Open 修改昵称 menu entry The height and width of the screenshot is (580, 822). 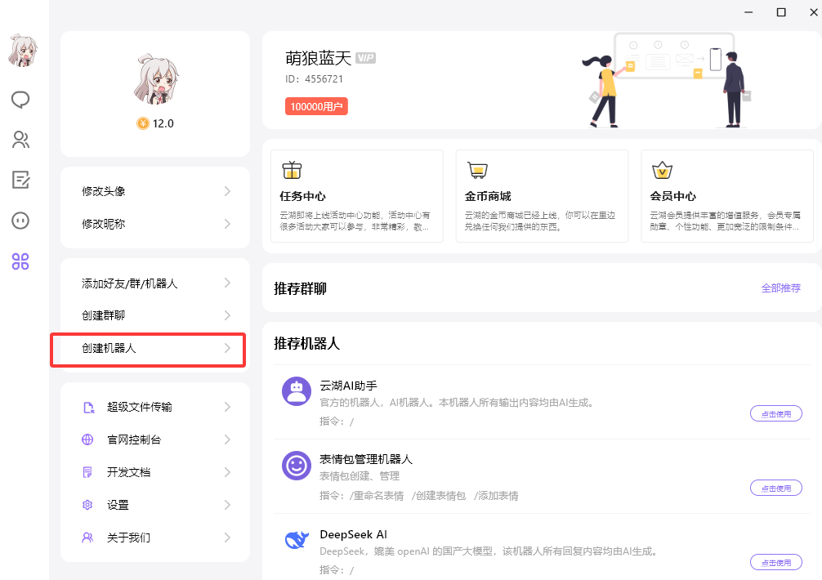point(155,224)
